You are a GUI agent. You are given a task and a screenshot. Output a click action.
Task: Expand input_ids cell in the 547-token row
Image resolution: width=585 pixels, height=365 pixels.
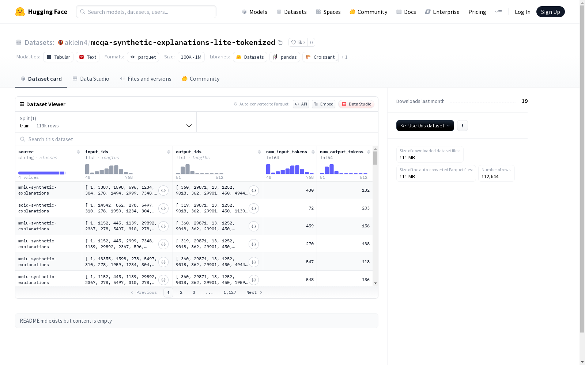pyautogui.click(x=163, y=262)
